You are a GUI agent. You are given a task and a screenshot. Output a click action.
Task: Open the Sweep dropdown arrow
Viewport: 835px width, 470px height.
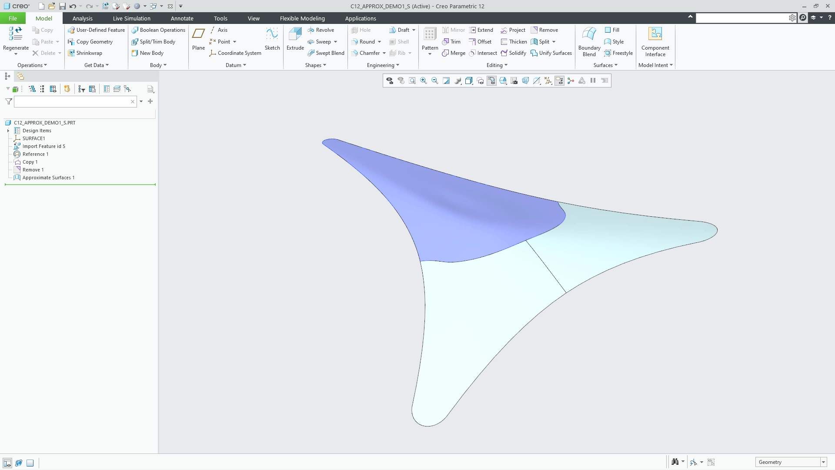[335, 42]
